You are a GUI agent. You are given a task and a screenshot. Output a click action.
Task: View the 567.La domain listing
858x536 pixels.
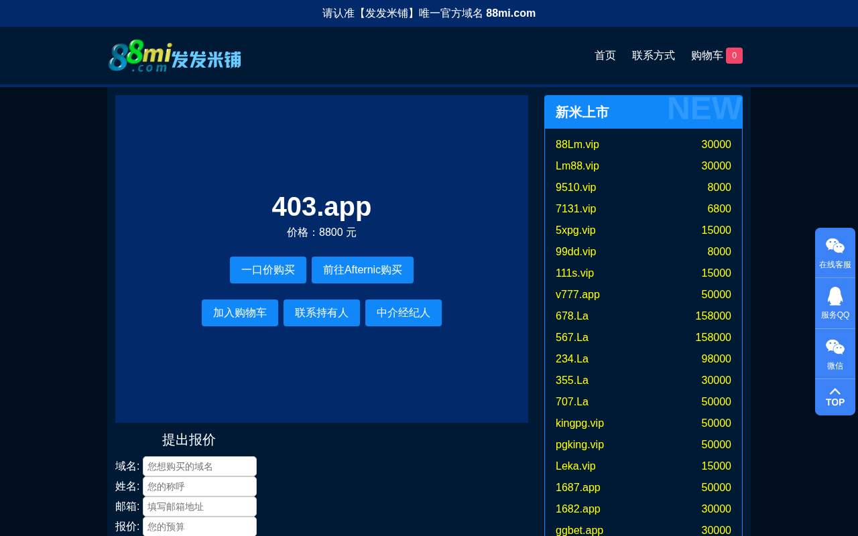pos(572,338)
